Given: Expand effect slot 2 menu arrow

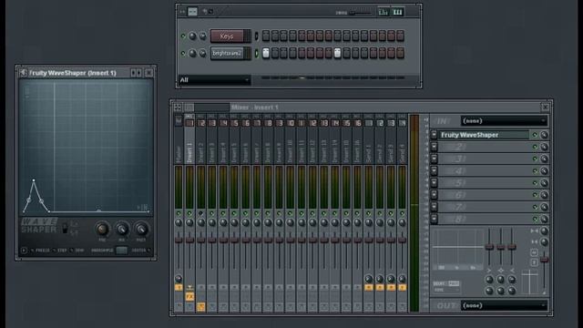Looking at the screenshot, I should [x=434, y=147].
